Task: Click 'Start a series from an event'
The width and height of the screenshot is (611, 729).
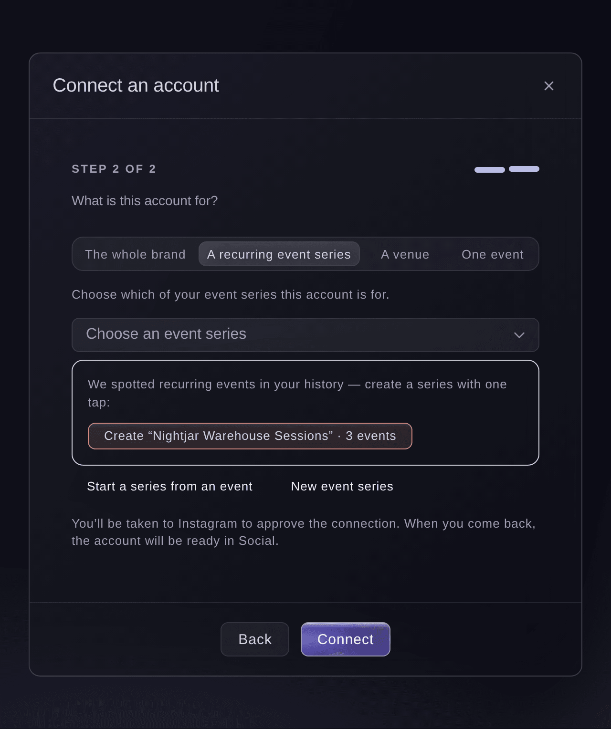Action: click(x=169, y=487)
